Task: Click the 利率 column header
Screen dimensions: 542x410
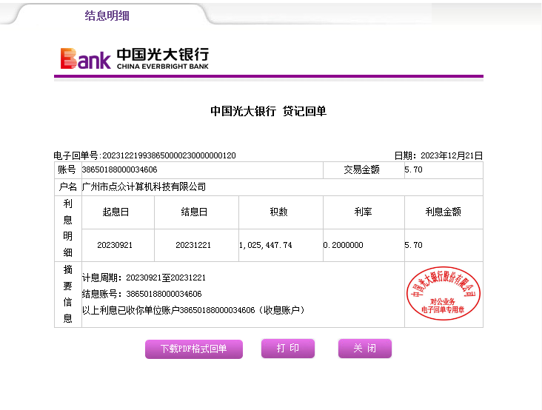Action: [363, 212]
